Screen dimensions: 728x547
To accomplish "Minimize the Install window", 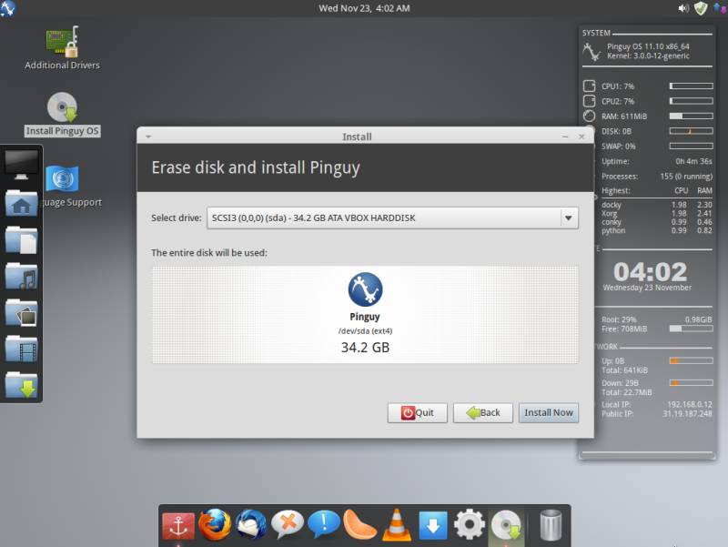I will tap(565, 137).
